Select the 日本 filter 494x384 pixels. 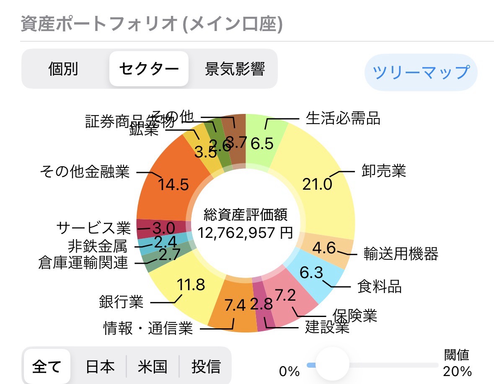pos(100,367)
